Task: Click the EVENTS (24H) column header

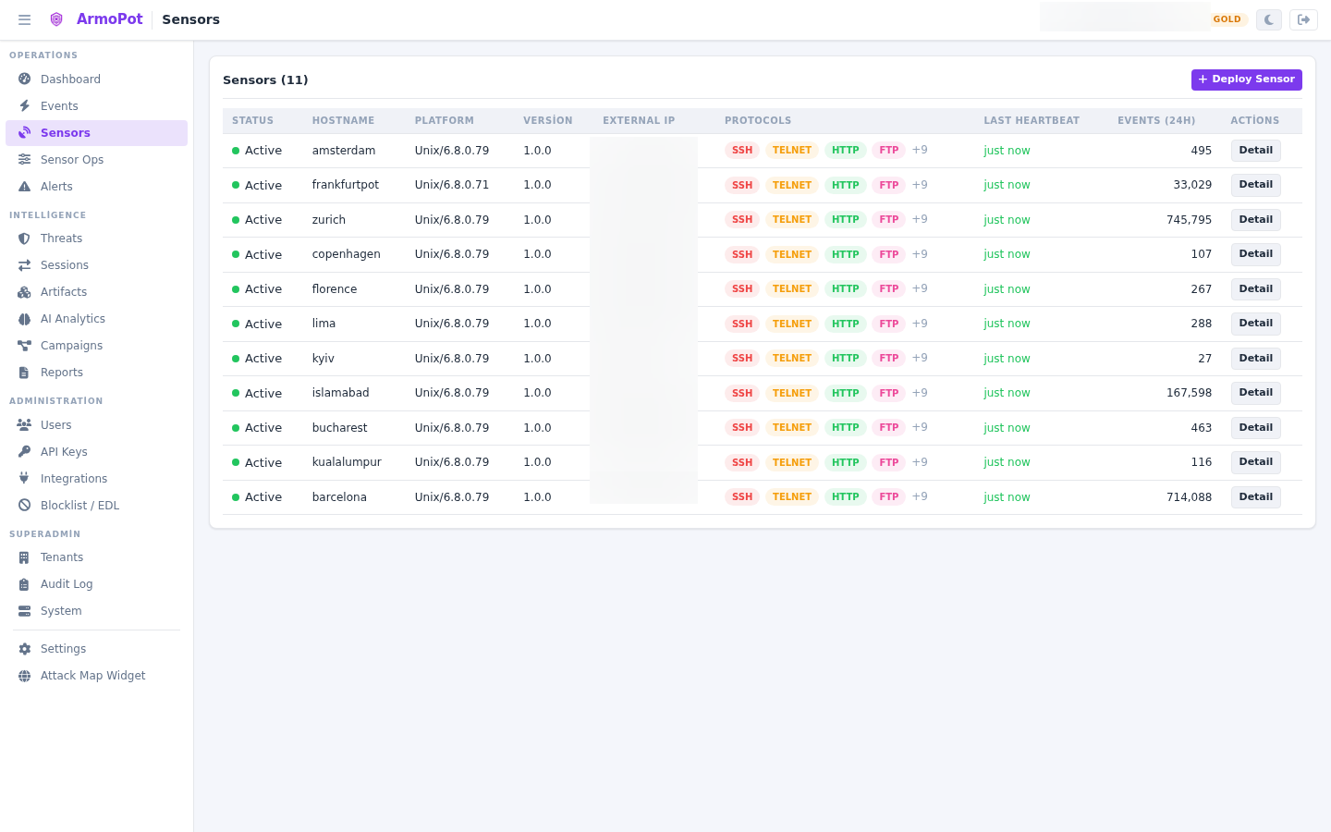Action: point(1156,121)
